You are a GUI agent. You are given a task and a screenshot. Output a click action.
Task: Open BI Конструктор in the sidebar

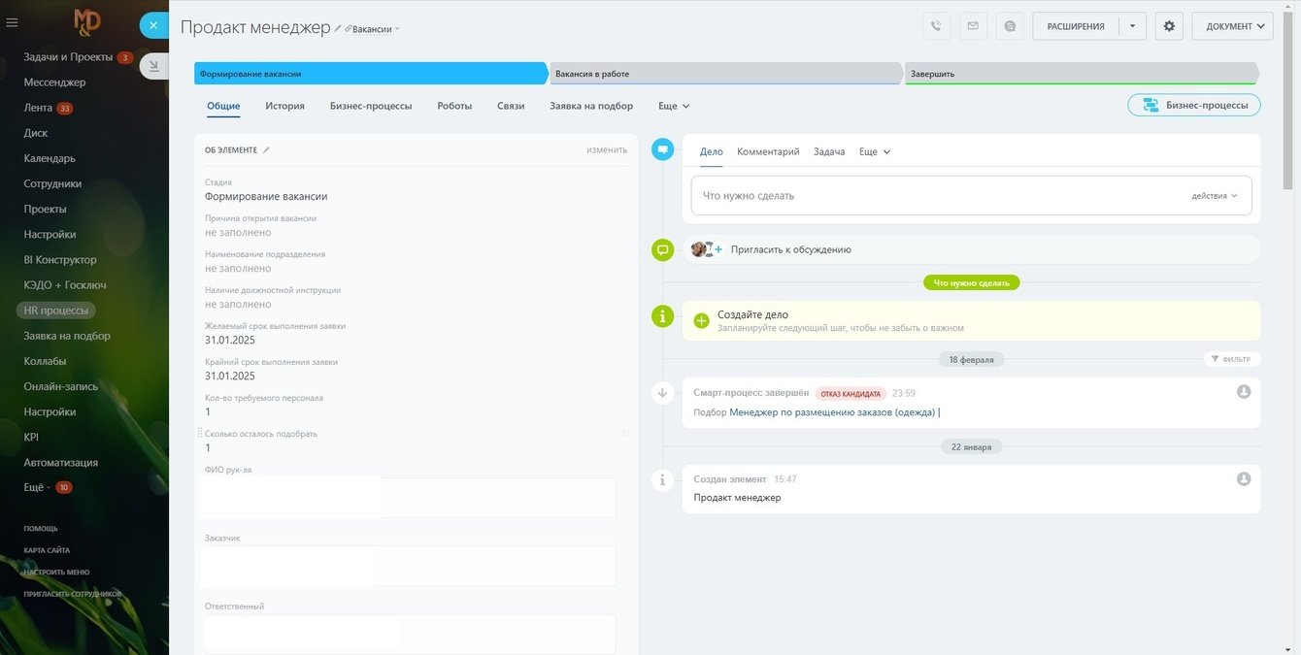coord(60,260)
